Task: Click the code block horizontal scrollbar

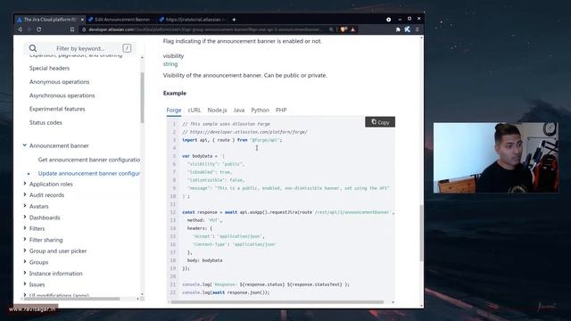Action: pyautogui.click(x=277, y=302)
